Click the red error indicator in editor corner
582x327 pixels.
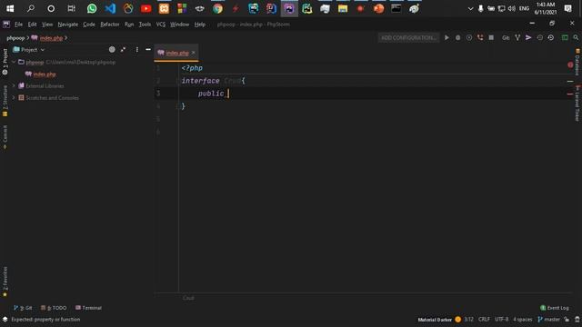(570, 64)
